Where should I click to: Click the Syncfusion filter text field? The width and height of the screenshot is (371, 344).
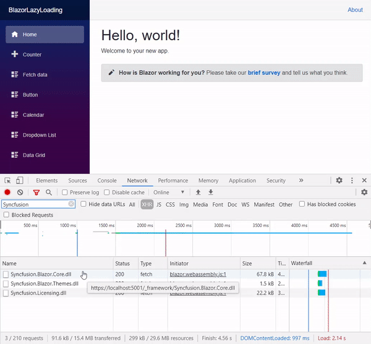tap(34, 204)
